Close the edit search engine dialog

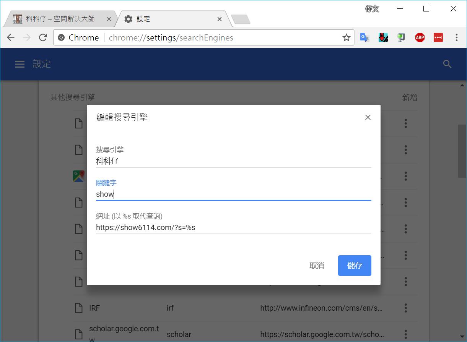(368, 117)
